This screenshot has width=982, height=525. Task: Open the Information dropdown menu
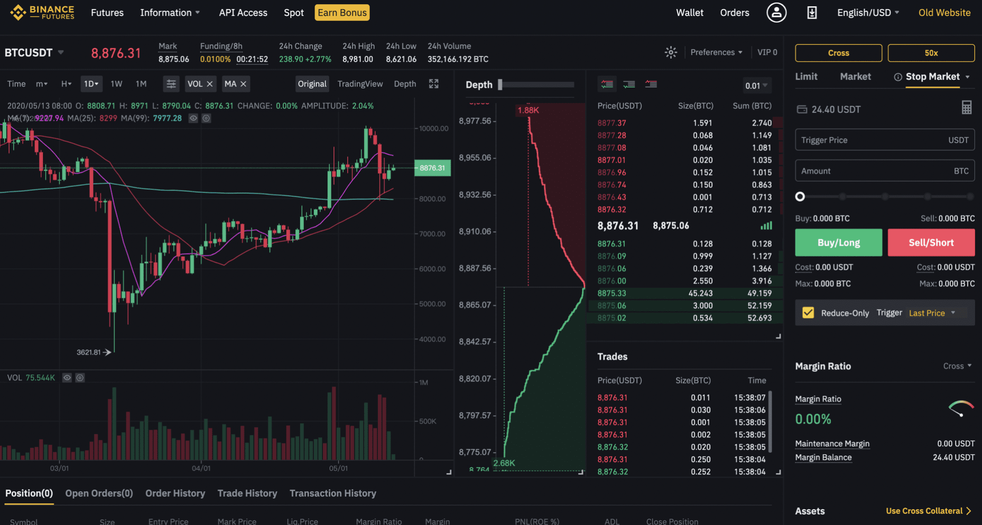point(170,12)
